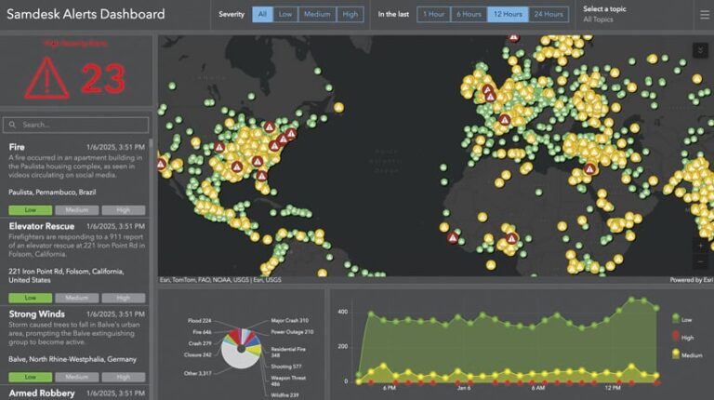Click the Low tag on the Fire alert
Image resolution: width=714 pixels, height=400 pixels.
click(31, 210)
